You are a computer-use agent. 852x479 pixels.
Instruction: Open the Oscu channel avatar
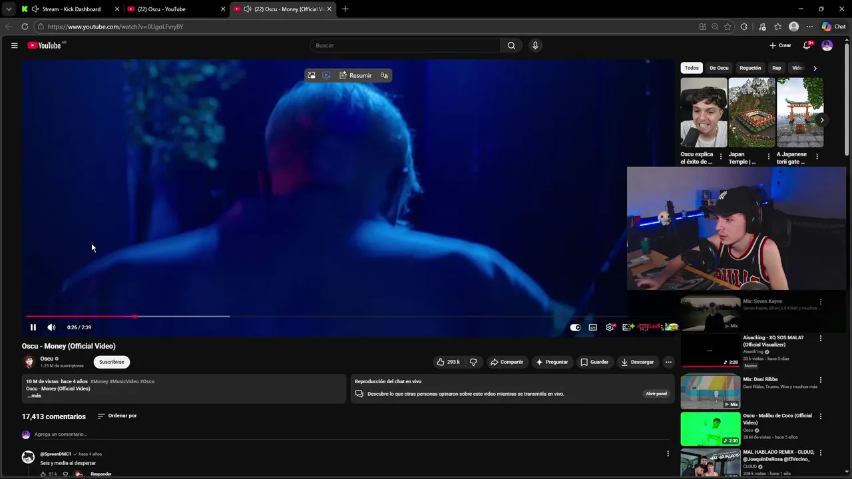pos(29,362)
